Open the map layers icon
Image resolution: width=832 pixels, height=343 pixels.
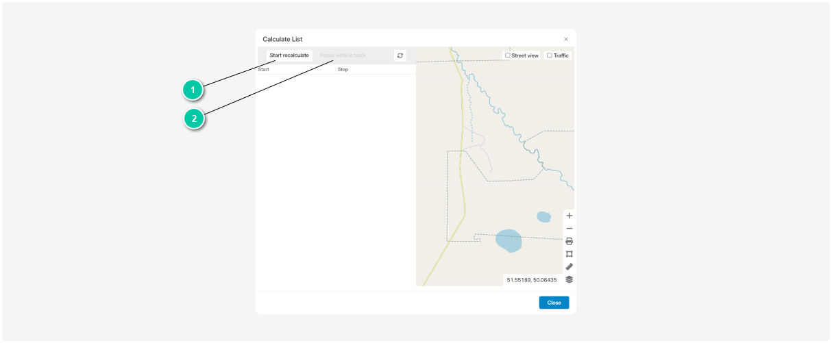569,279
